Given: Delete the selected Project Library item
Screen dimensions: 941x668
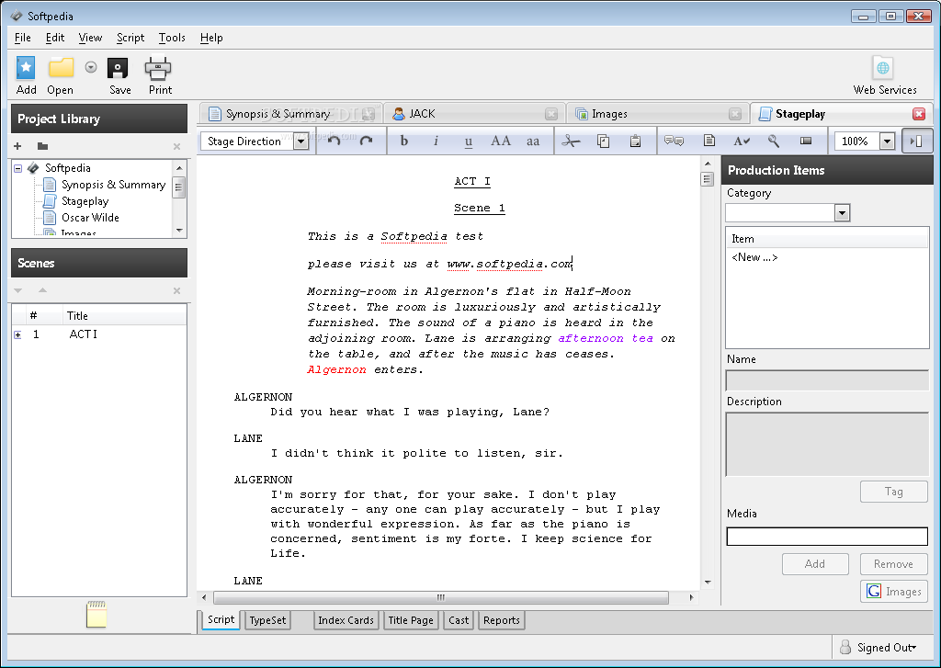Looking at the screenshot, I should pos(176,146).
